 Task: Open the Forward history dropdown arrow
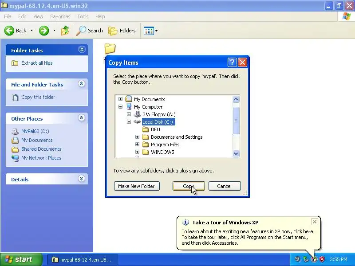(x=54, y=31)
